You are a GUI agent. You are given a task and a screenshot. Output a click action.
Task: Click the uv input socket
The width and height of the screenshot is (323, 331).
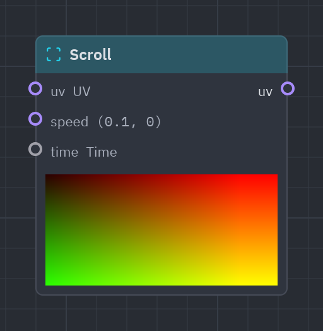[35, 88]
